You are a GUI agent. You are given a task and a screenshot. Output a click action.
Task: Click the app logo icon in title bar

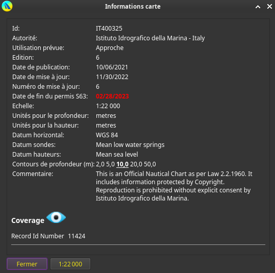coord(7,6)
